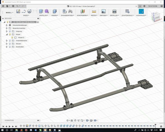165x132 pixels.
Task: Open the view cube front face
Action: [x=157, y=18]
